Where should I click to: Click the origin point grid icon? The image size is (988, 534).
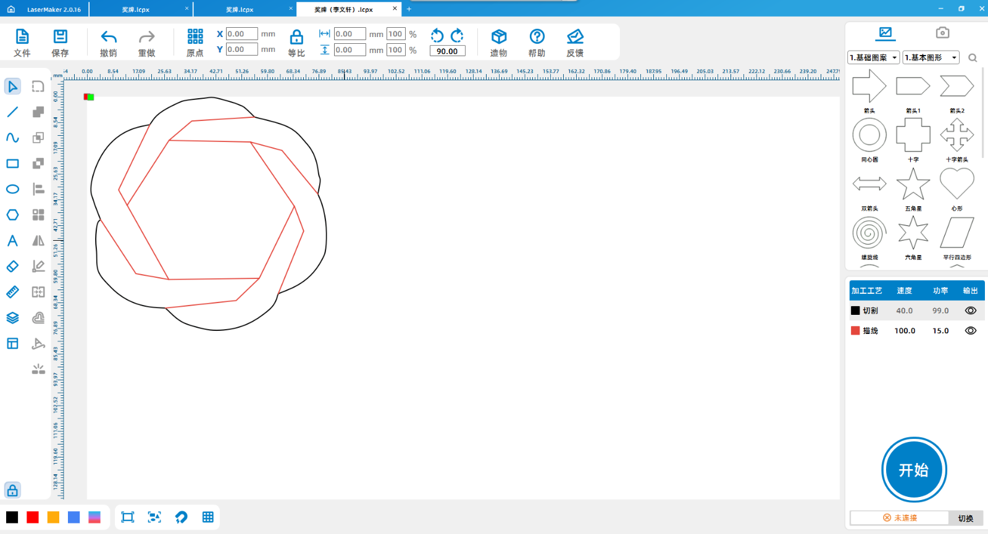195,36
